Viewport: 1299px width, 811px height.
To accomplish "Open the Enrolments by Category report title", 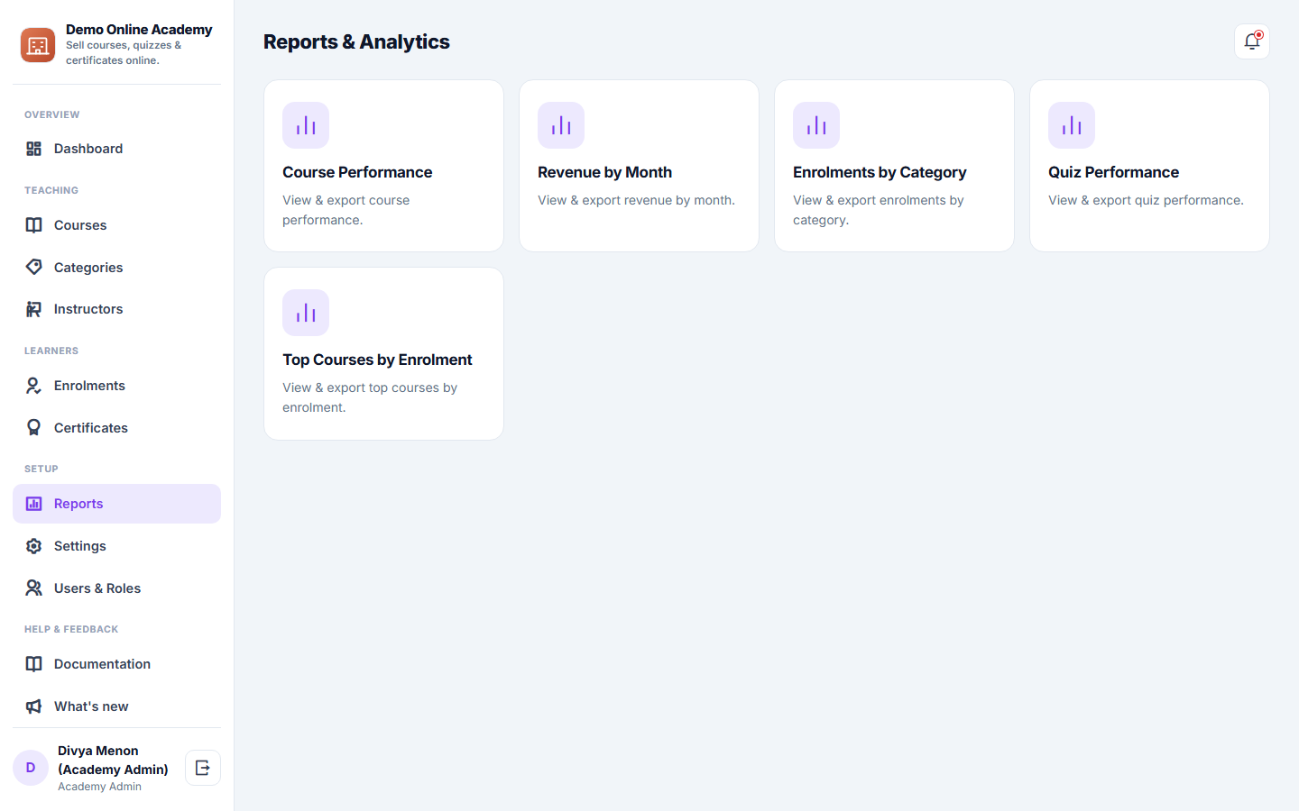I will [880, 172].
